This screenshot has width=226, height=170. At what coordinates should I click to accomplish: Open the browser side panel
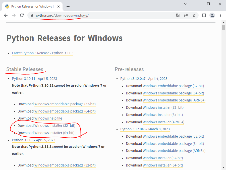(x=204, y=15)
